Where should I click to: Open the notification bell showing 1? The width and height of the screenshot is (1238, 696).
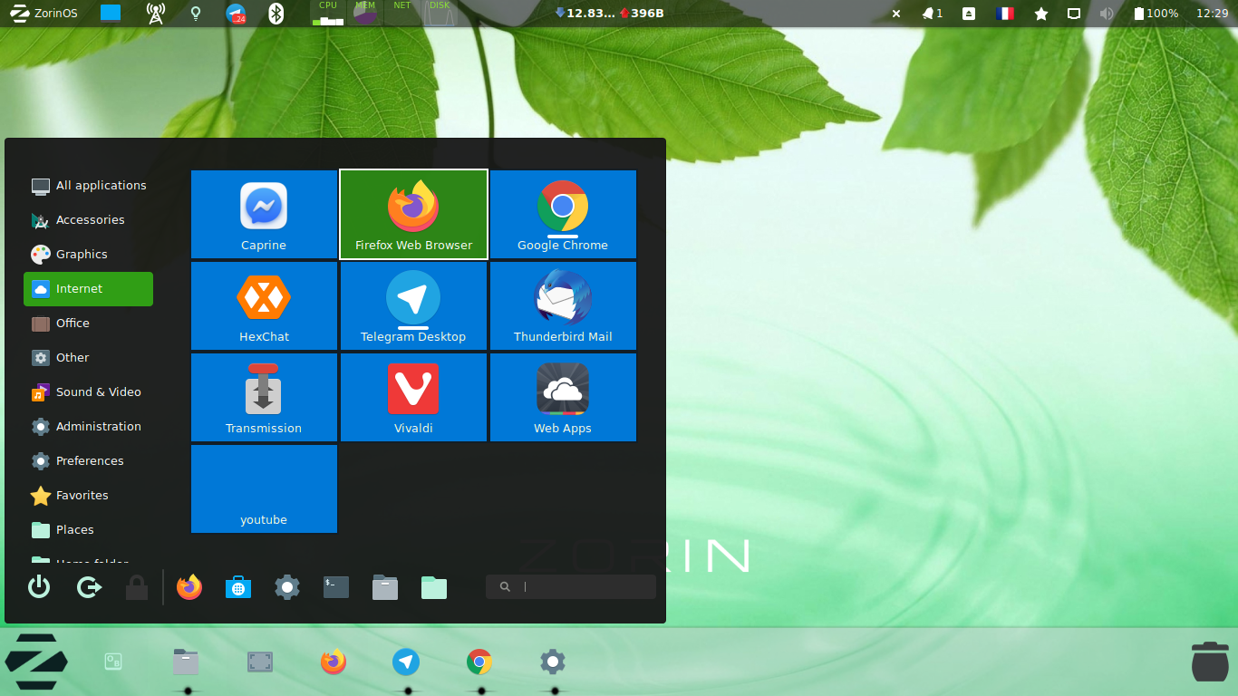click(x=933, y=14)
